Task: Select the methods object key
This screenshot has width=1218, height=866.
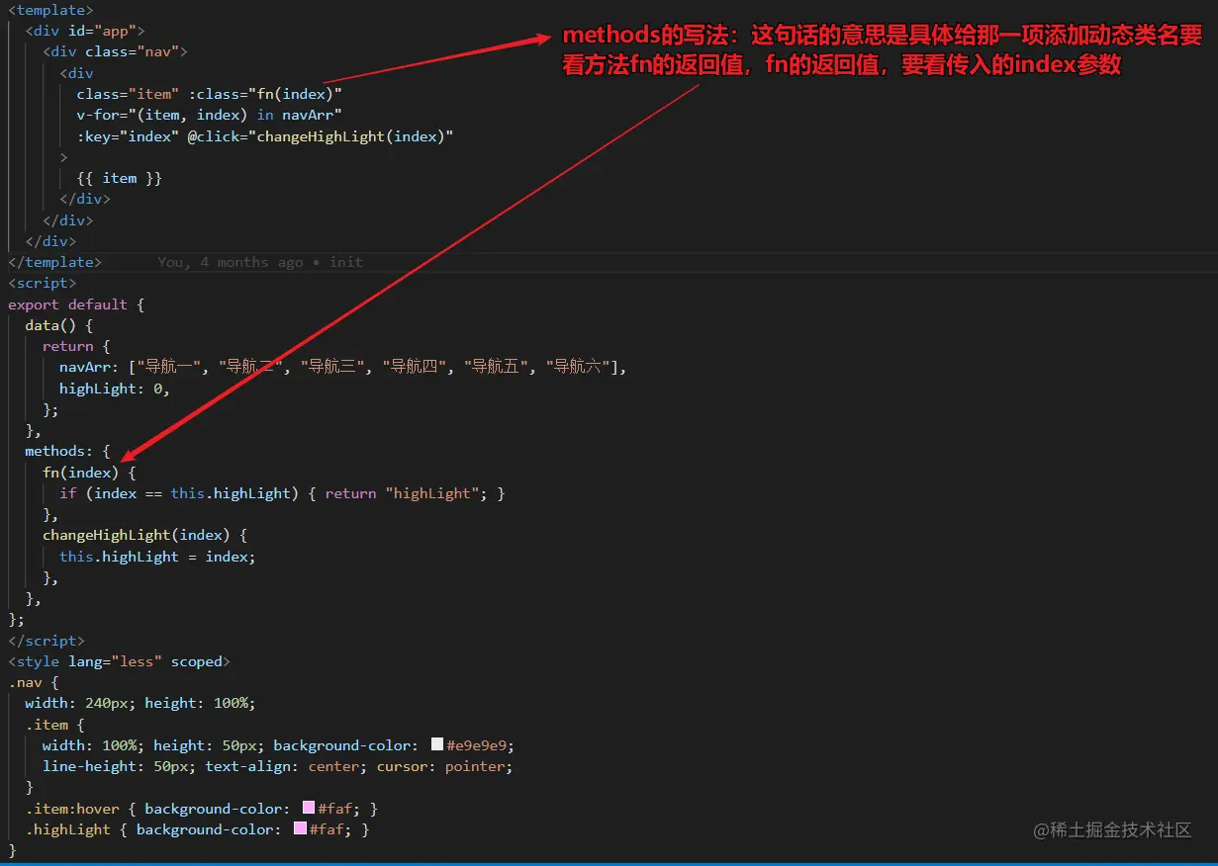Action: point(57,451)
